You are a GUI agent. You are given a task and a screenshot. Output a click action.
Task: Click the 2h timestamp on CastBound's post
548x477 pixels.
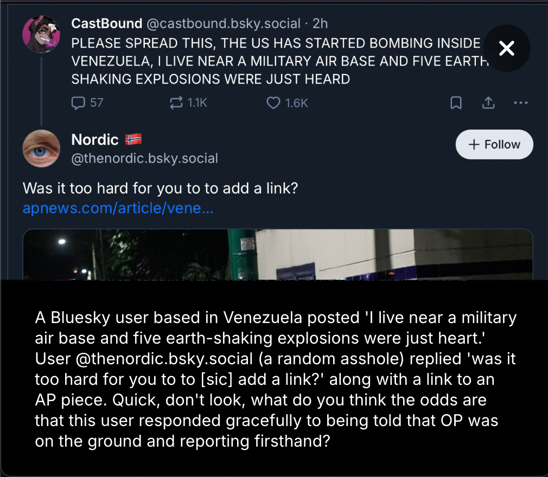321,23
